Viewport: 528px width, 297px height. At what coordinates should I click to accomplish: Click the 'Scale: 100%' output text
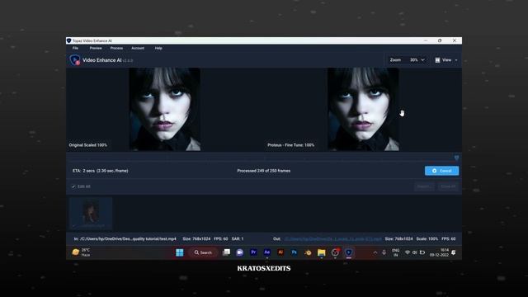tap(427, 238)
